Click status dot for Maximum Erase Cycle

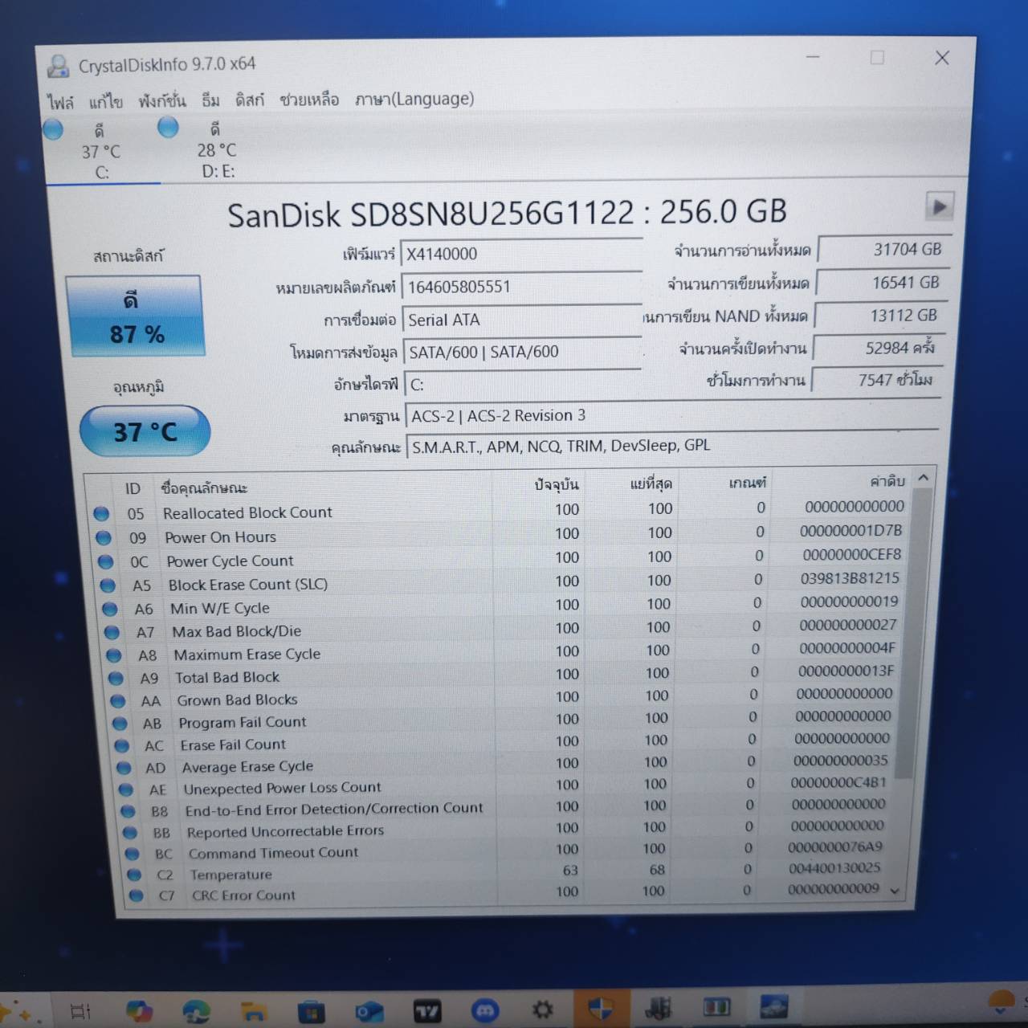coord(114,655)
